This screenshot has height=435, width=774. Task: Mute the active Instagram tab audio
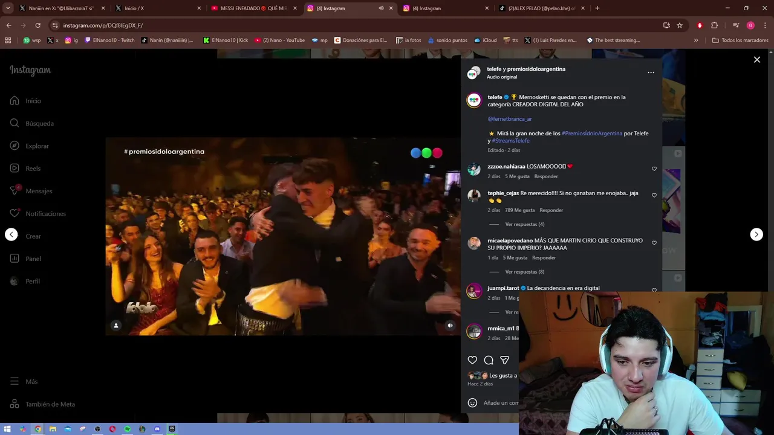pyautogui.click(x=381, y=8)
